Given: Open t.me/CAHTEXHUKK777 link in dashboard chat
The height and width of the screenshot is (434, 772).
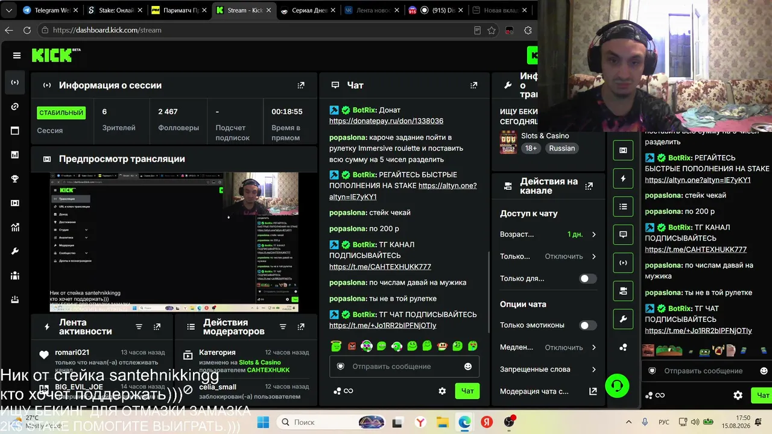Looking at the screenshot, I should pyautogui.click(x=380, y=266).
